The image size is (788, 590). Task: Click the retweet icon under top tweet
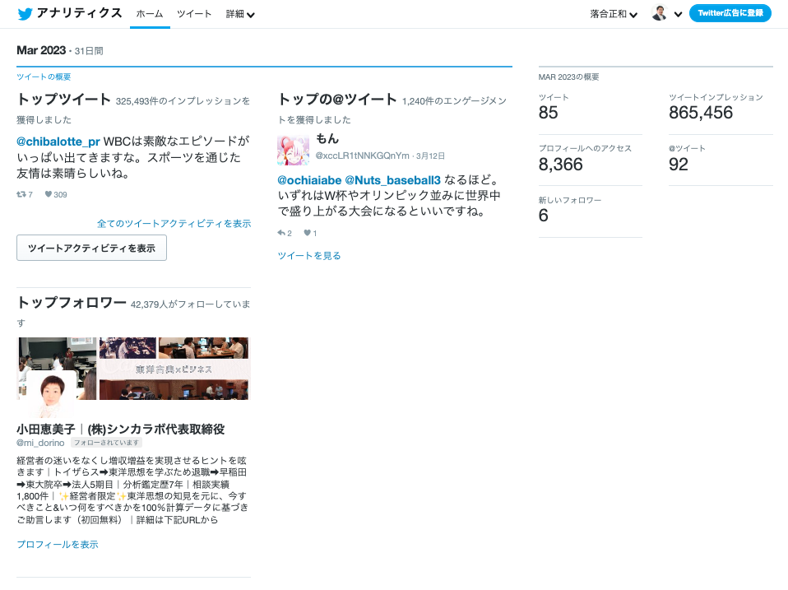pyautogui.click(x=22, y=195)
